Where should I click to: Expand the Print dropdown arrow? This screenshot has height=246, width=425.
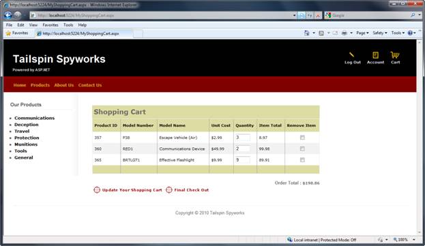tap(351, 33)
